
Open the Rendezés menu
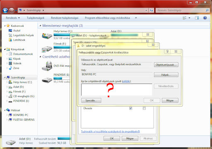[13, 18]
